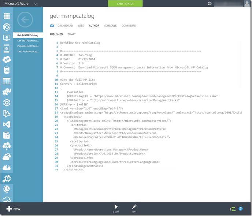The width and height of the screenshot is (252, 216).
Task: Open the All Items grid icon
Action: point(7,16)
